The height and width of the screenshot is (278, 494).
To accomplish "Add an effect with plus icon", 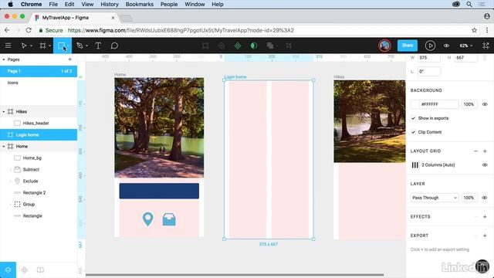I will coord(485,216).
